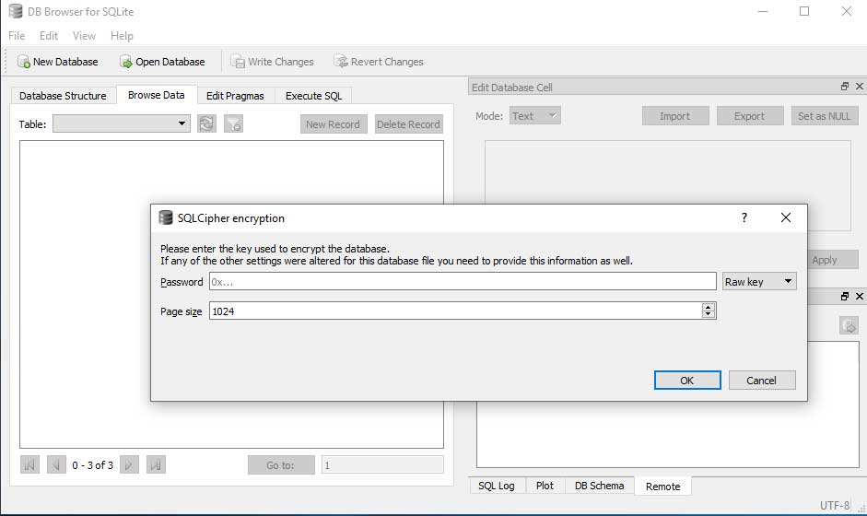Clear all filters icon beside refresh
This screenshot has width=867, height=516.
[x=233, y=123]
